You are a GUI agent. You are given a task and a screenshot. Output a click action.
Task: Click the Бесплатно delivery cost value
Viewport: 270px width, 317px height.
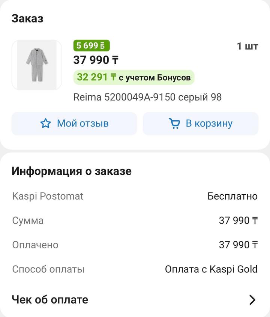pos(232,196)
